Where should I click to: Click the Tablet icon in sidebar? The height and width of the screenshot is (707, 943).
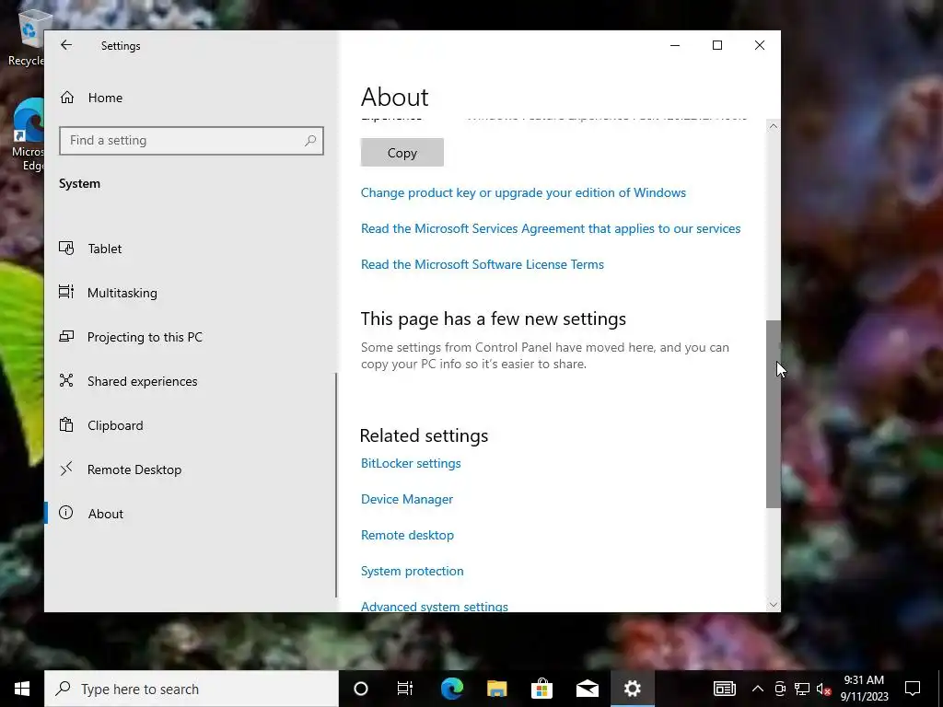pyautogui.click(x=66, y=249)
